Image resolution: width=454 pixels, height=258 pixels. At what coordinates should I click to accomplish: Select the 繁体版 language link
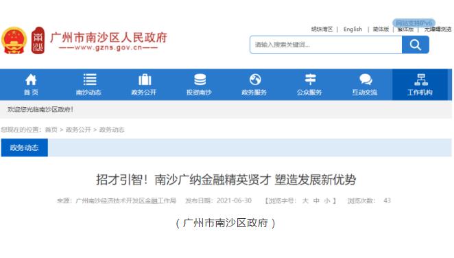[x=405, y=30]
